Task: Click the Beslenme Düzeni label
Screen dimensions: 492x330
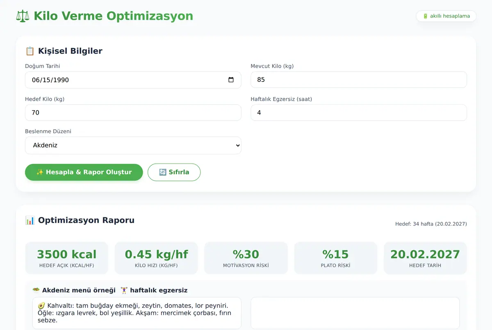Action: [48, 131]
